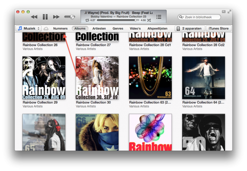Open the Muziek library dropdown
247x171 pixels.
tap(29, 28)
